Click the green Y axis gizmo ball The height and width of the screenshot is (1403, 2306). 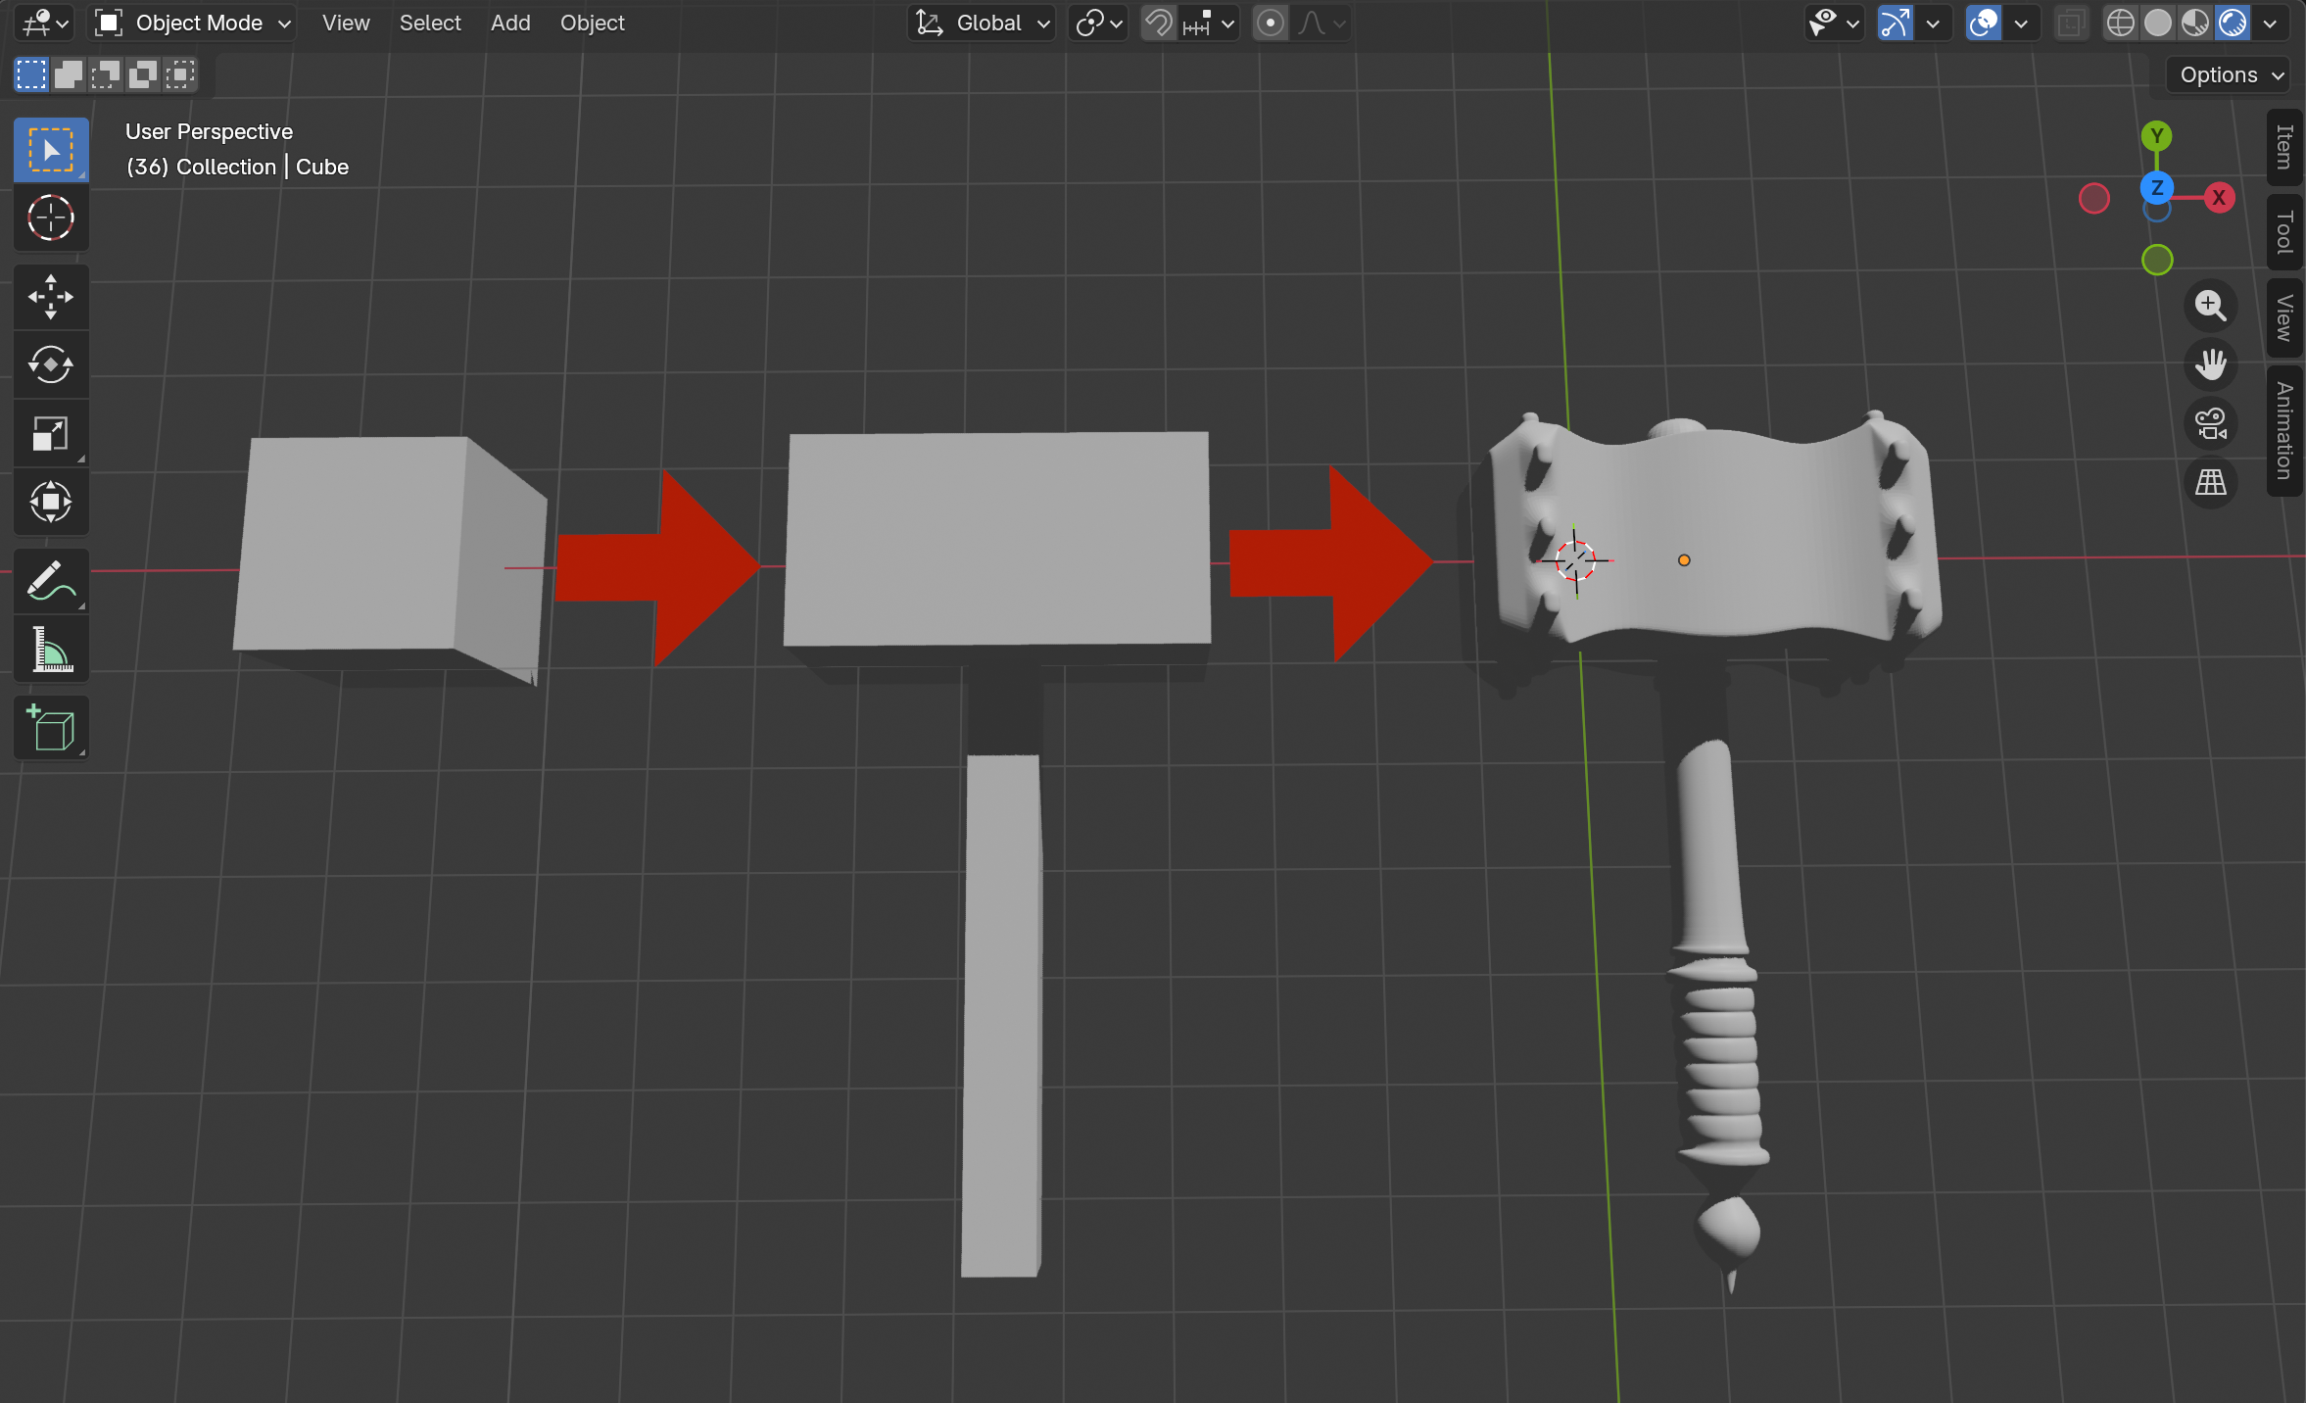tap(2156, 136)
